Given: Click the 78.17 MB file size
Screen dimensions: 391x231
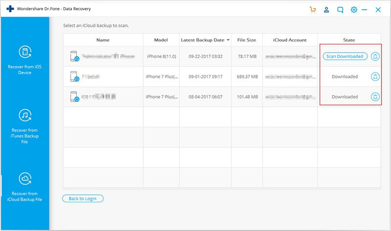Looking at the screenshot, I should [x=247, y=57].
